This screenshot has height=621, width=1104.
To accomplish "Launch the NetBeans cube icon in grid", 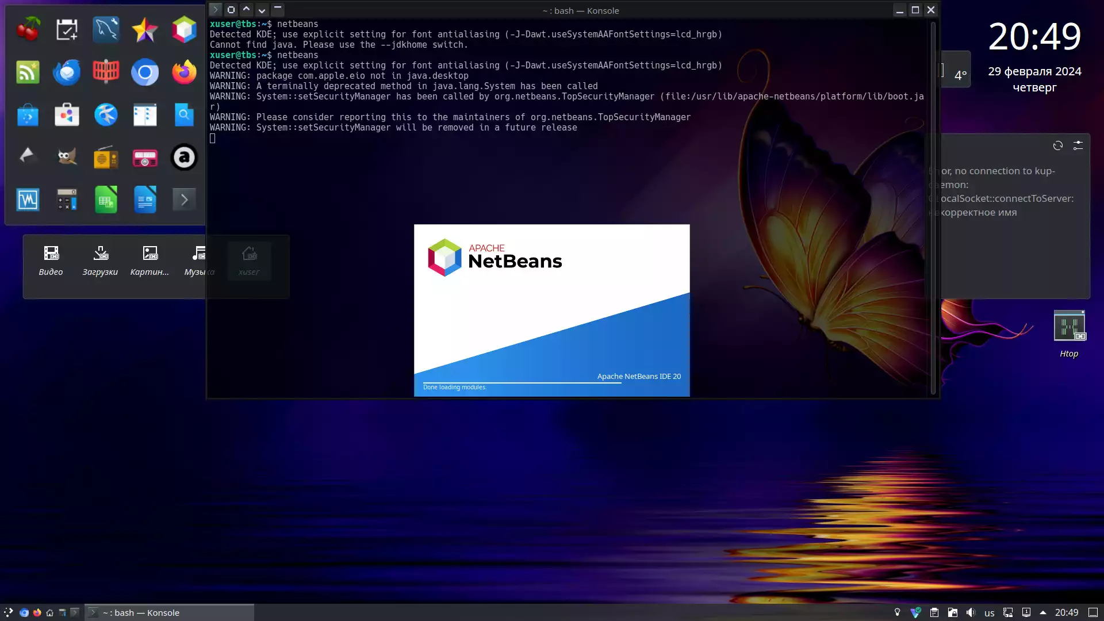I will coord(184,29).
